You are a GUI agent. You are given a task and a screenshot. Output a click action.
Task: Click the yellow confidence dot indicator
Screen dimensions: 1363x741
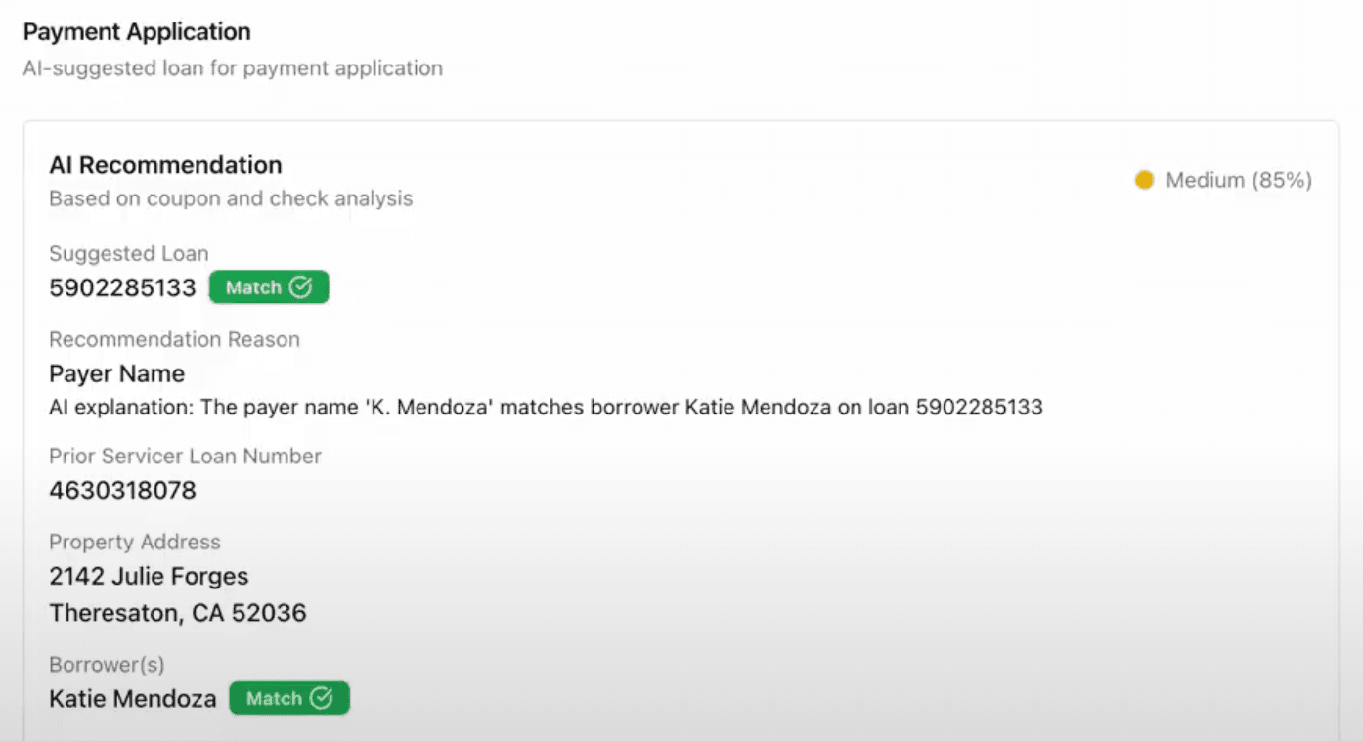tap(1144, 180)
